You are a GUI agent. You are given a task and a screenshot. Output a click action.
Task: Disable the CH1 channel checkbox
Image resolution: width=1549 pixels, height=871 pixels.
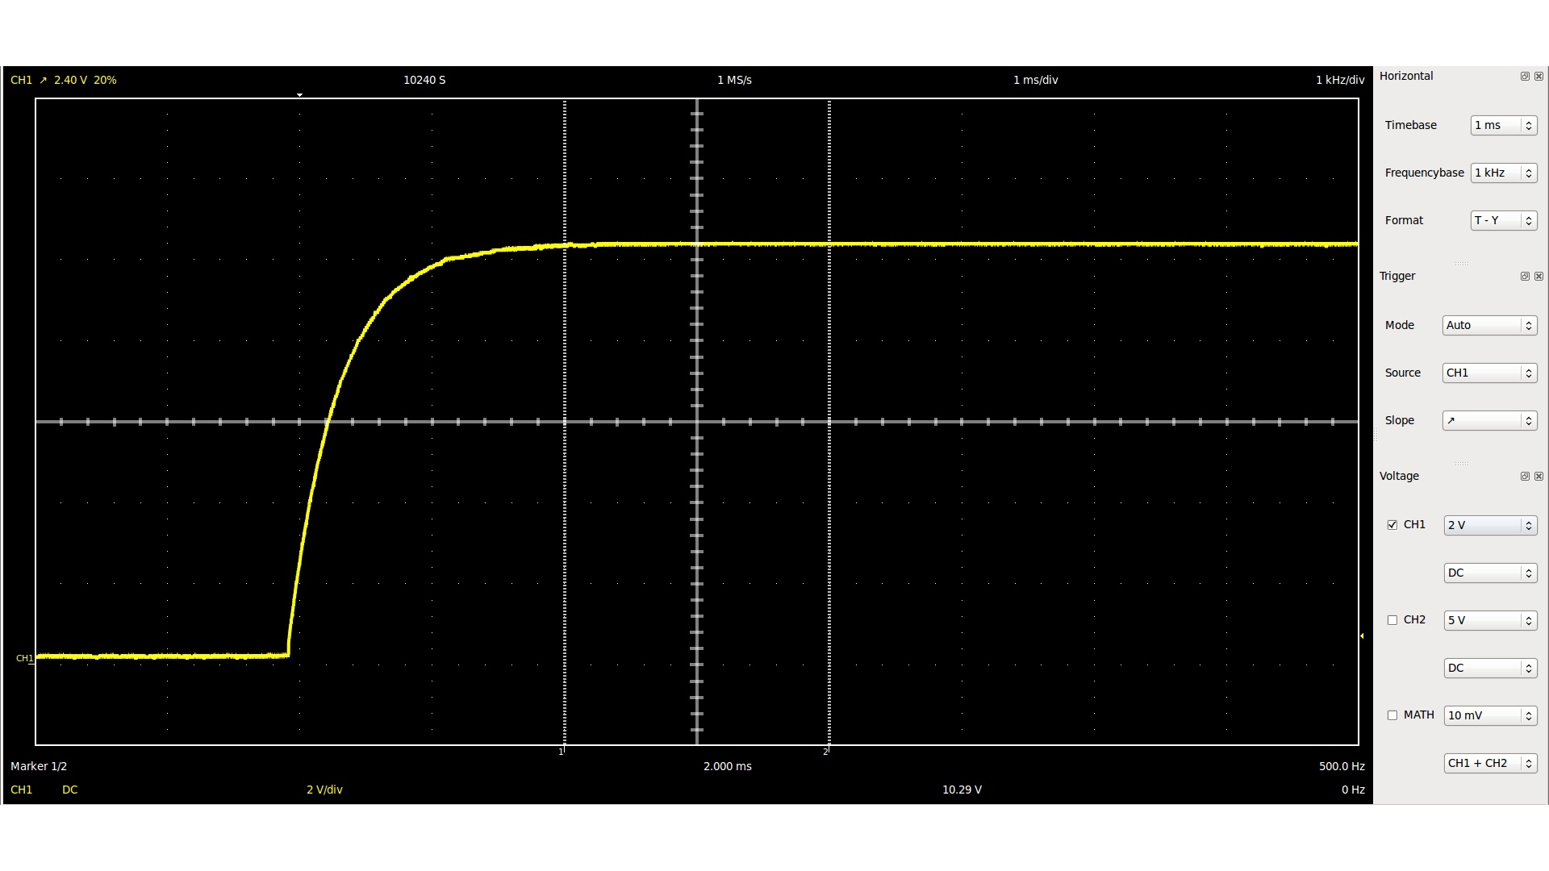click(1392, 525)
